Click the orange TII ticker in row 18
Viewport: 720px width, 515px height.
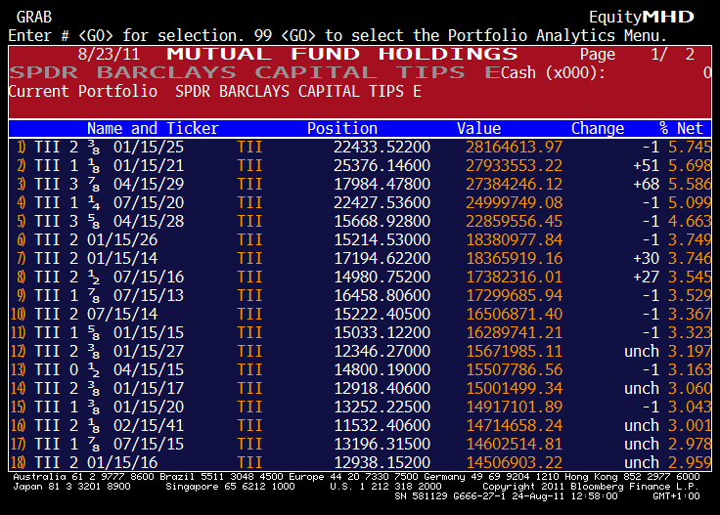(249, 463)
